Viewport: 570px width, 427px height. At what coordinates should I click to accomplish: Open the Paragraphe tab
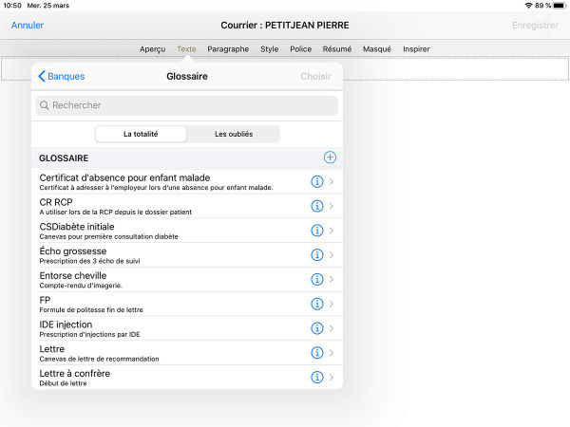[x=228, y=48]
